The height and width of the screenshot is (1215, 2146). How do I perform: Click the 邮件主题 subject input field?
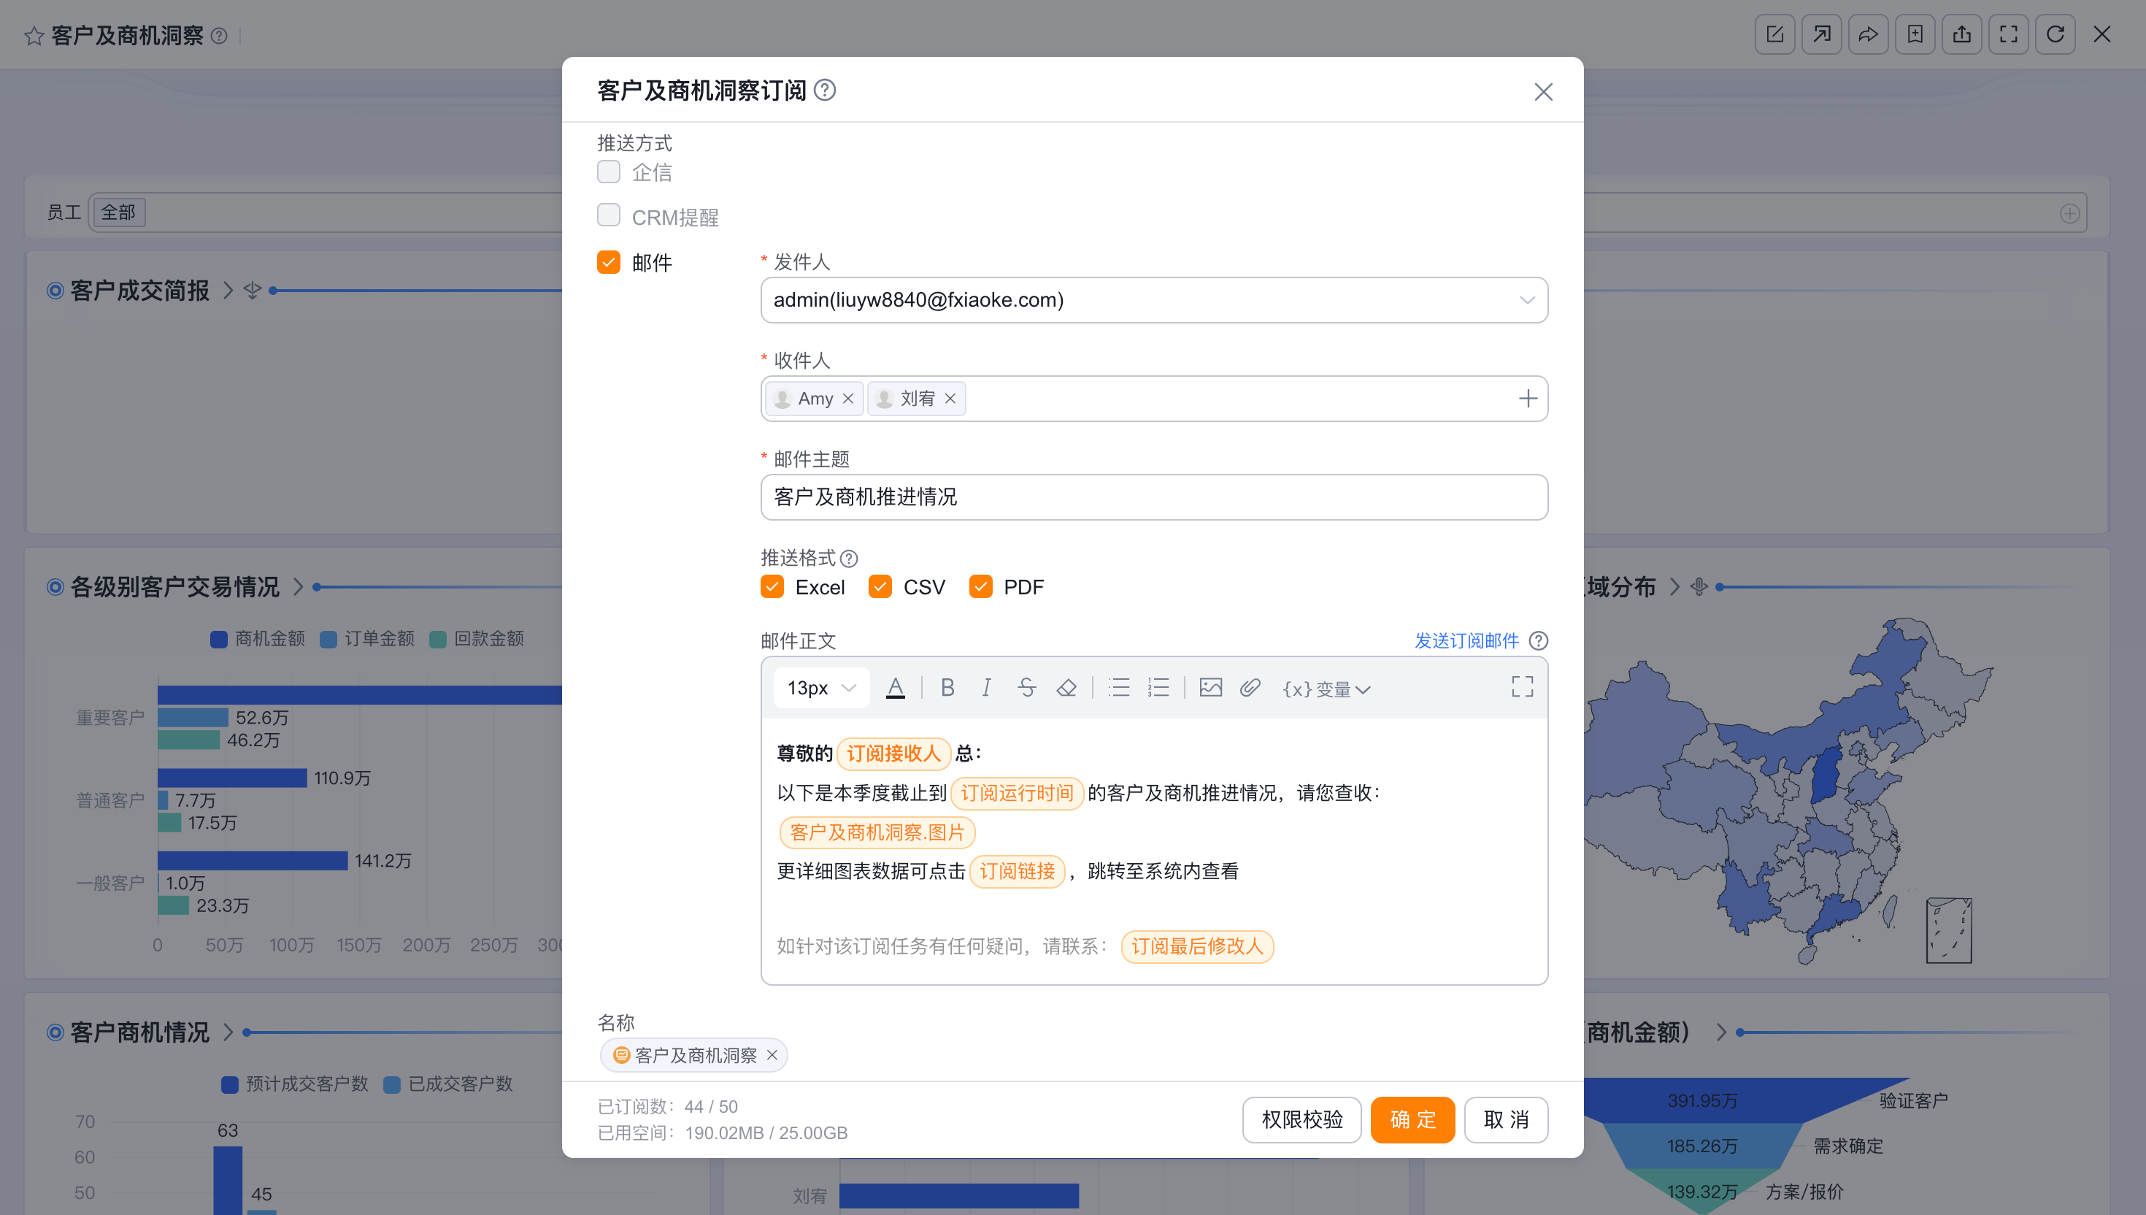pos(1154,497)
